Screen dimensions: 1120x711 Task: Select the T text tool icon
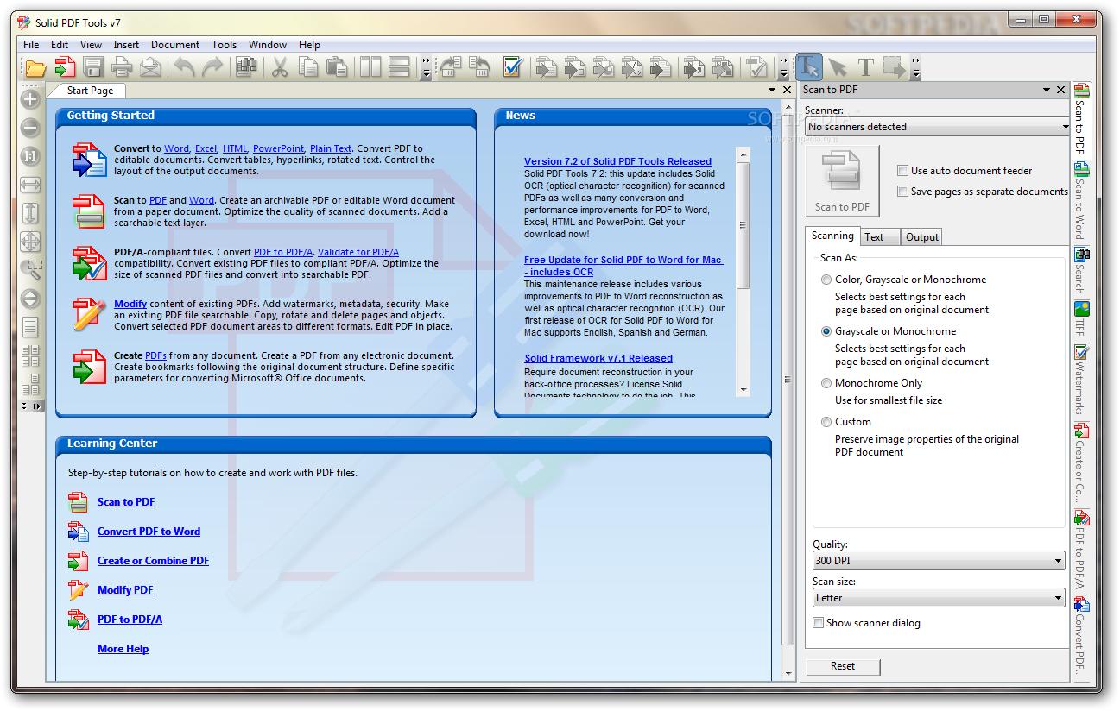866,67
